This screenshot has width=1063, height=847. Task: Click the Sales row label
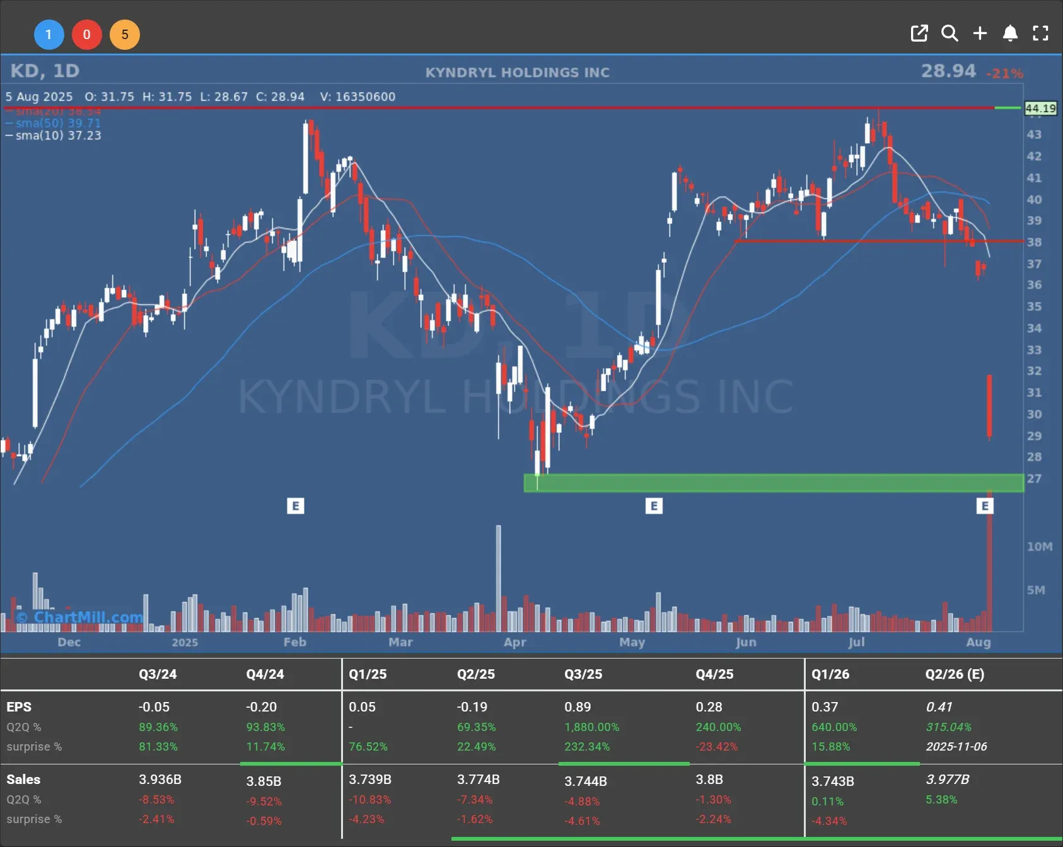23,780
